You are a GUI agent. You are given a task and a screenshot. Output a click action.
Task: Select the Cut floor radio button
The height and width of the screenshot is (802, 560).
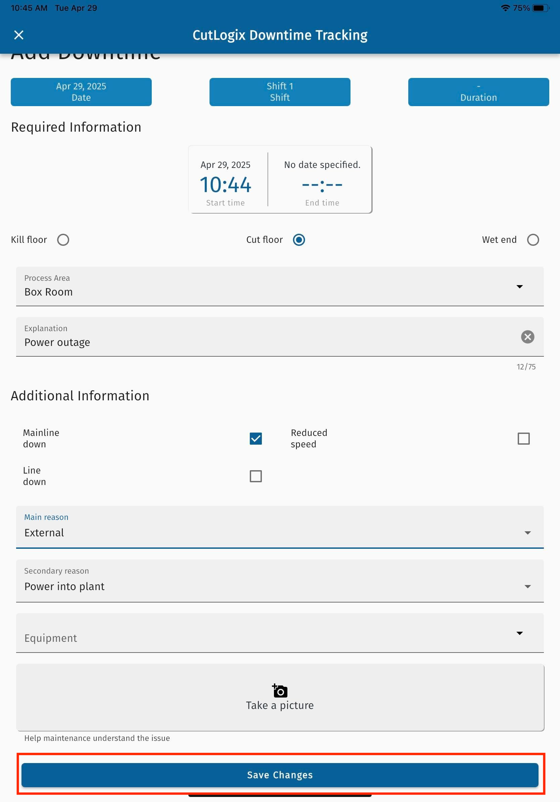[299, 240]
